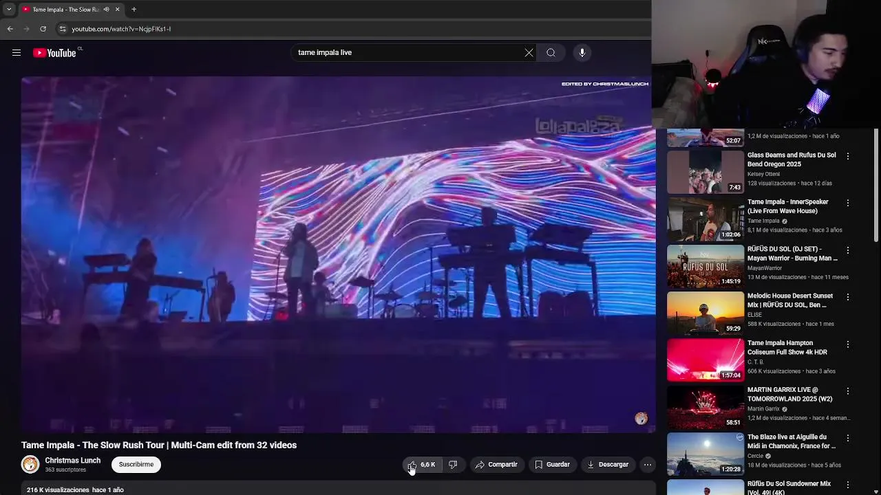Image resolution: width=881 pixels, height=495 pixels.
Task: Click channel name Martin Garrix
Action: pos(763,409)
